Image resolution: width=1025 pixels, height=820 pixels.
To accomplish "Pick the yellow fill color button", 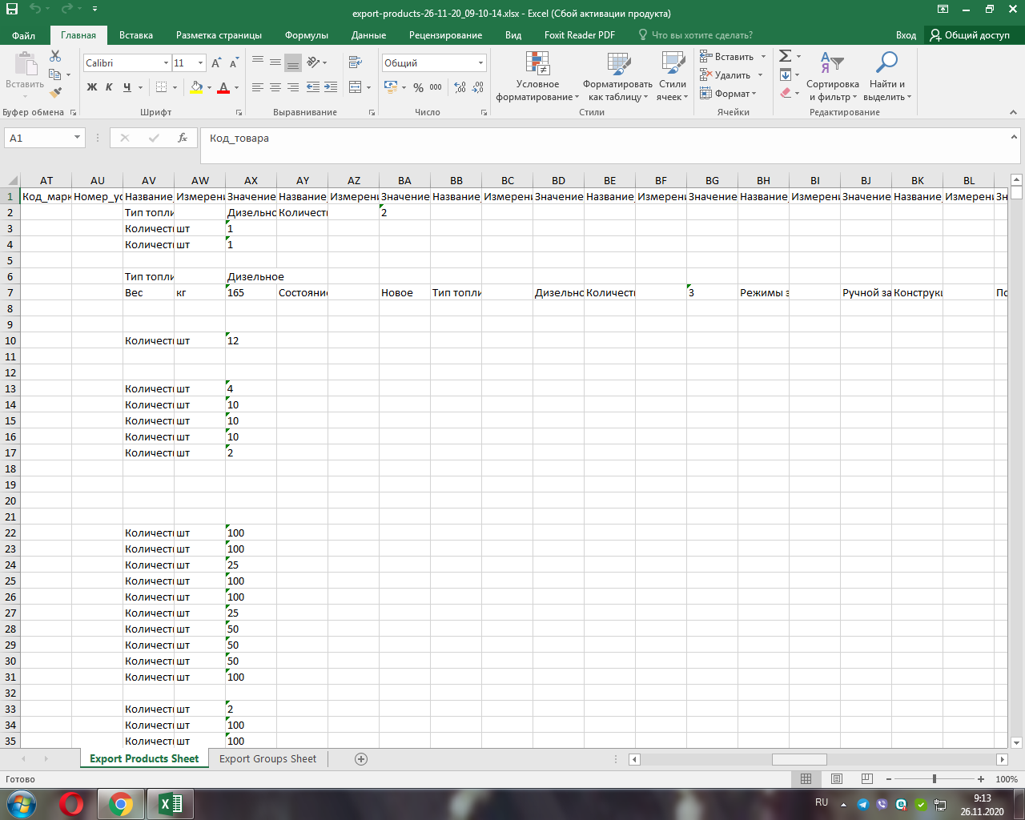I will tap(196, 87).
